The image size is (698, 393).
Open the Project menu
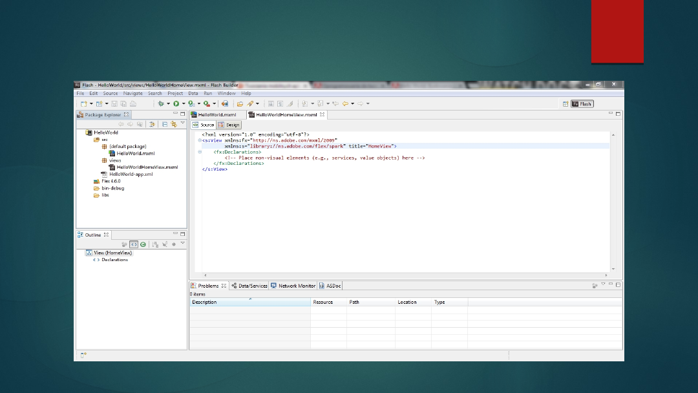click(x=175, y=93)
